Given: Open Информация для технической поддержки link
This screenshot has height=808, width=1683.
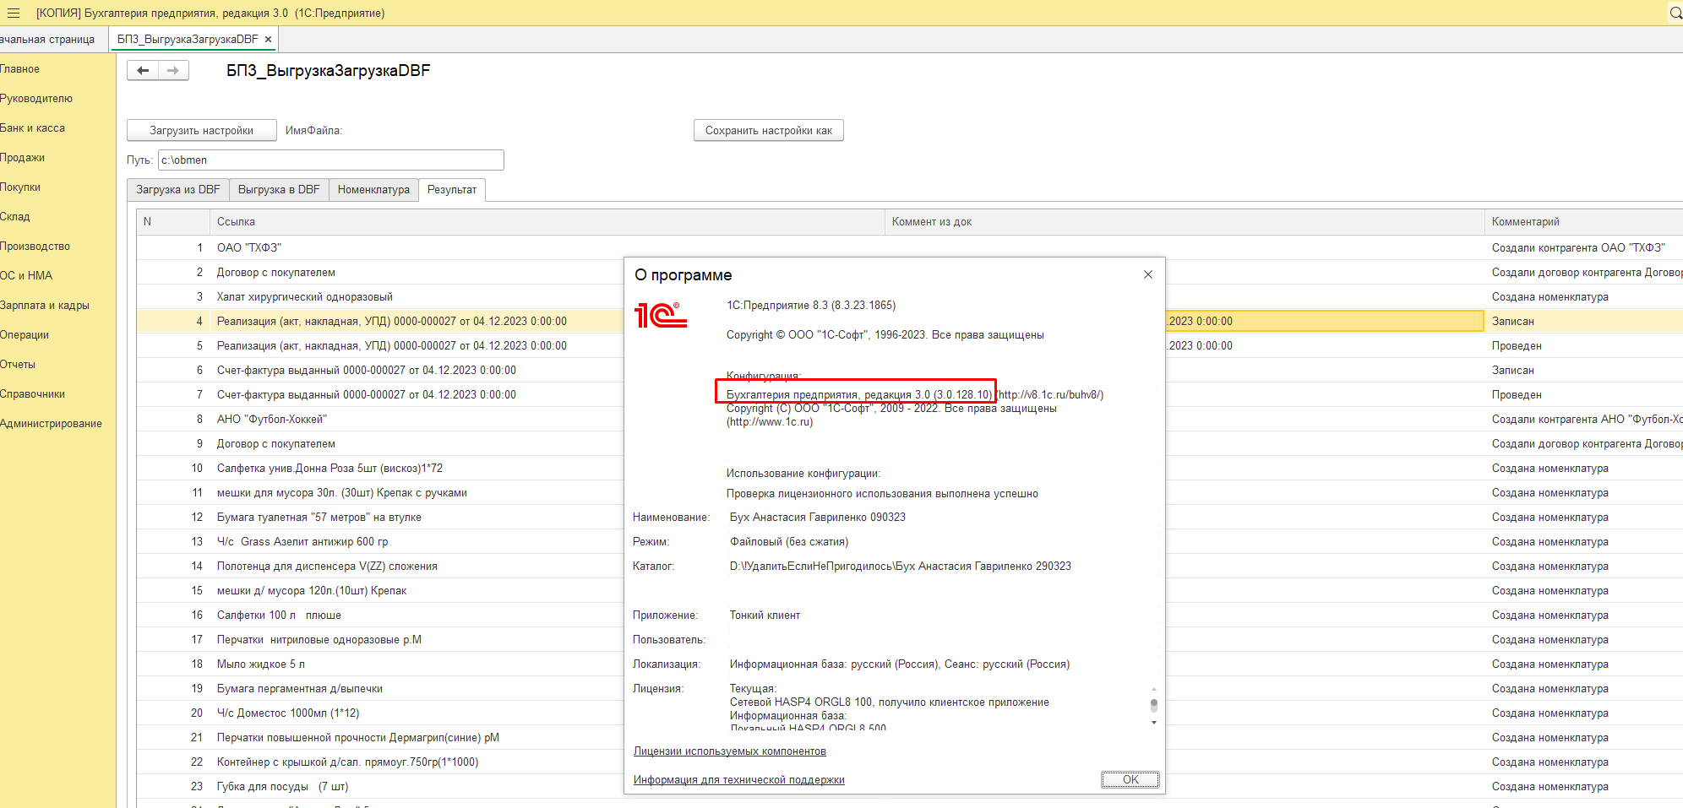Looking at the screenshot, I should [x=739, y=780].
